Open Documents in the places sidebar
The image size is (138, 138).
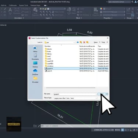pyautogui.click(x=35, y=57)
